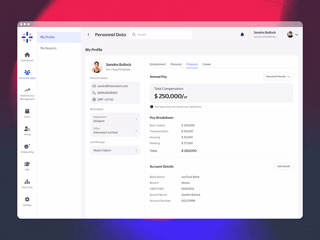Open the Hiring section
The image size is (320, 240).
click(x=27, y=130)
